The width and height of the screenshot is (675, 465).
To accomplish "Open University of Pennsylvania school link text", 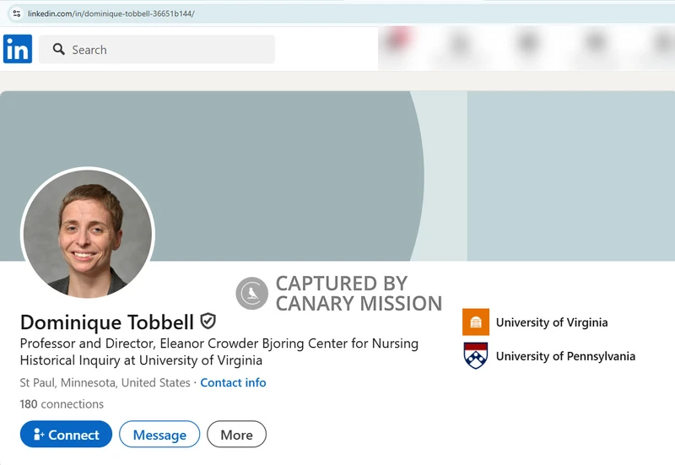I will click(x=565, y=356).
